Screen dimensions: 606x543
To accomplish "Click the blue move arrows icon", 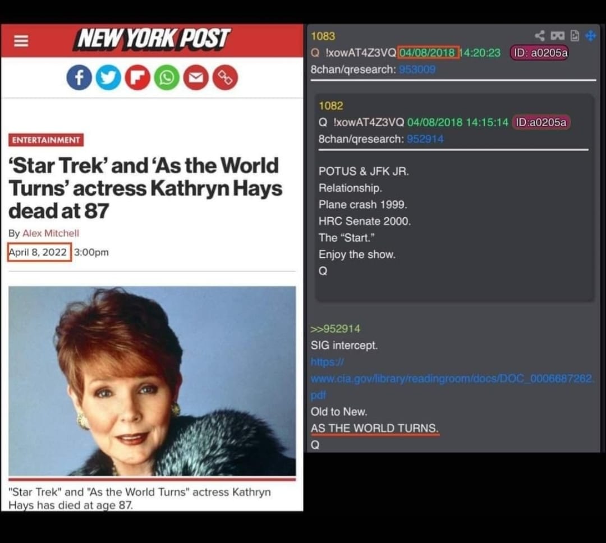I will coord(590,35).
